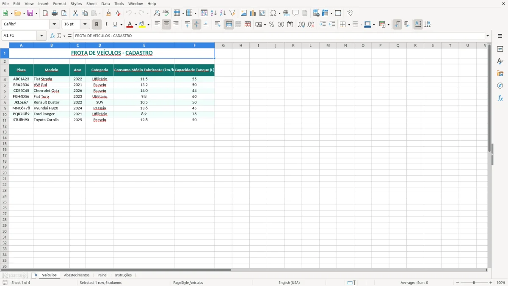This screenshot has width=508, height=286.
Task: Toggle Underline formatting
Action: click(x=115, y=25)
